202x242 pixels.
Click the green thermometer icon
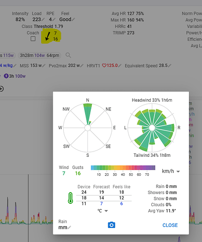click(71, 198)
